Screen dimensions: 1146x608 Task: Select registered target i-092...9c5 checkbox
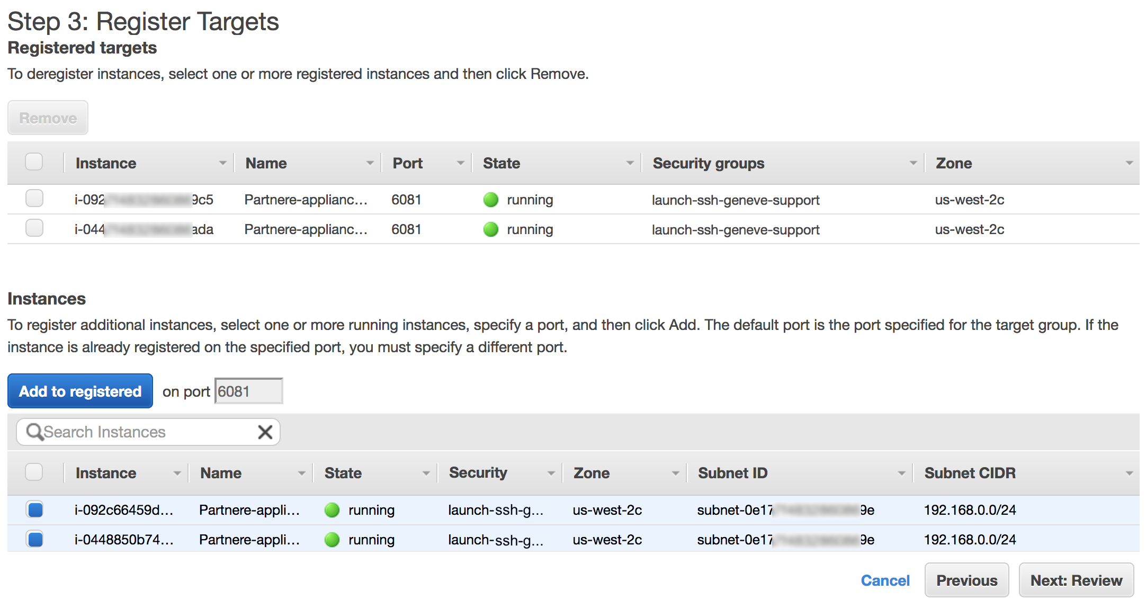click(34, 199)
